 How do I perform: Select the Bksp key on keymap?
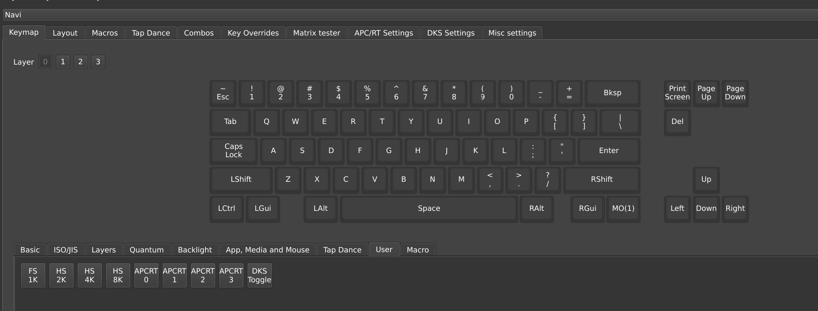click(612, 93)
